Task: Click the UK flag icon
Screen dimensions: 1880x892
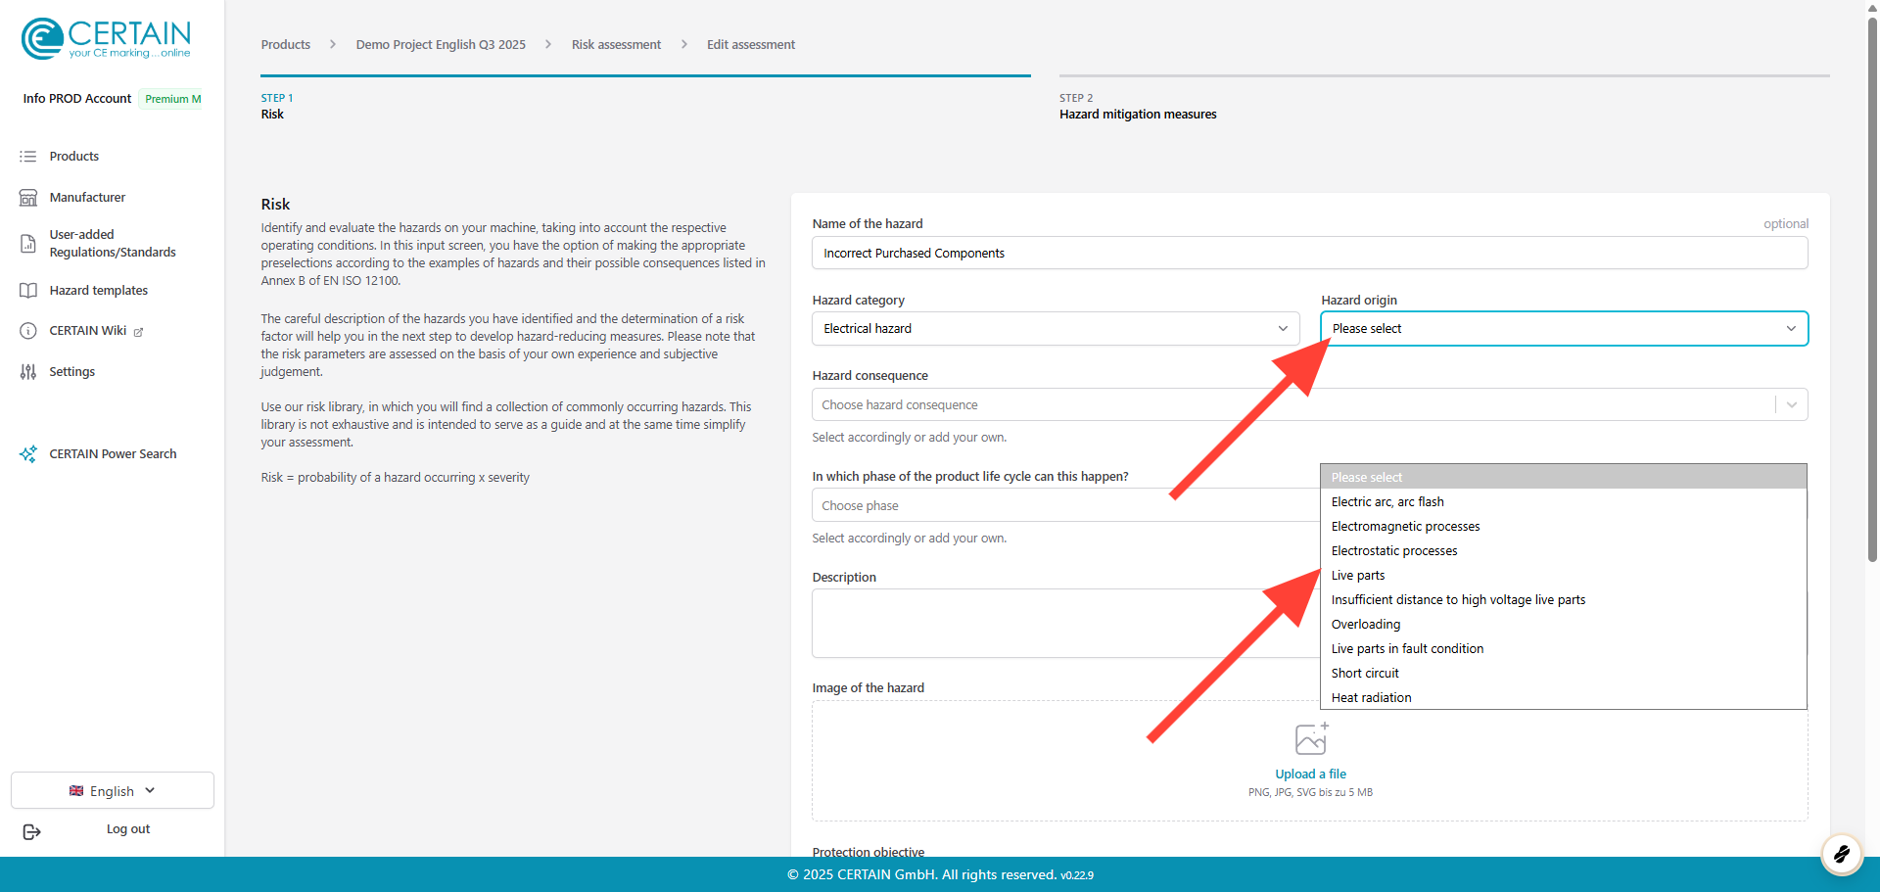Action: (x=76, y=791)
